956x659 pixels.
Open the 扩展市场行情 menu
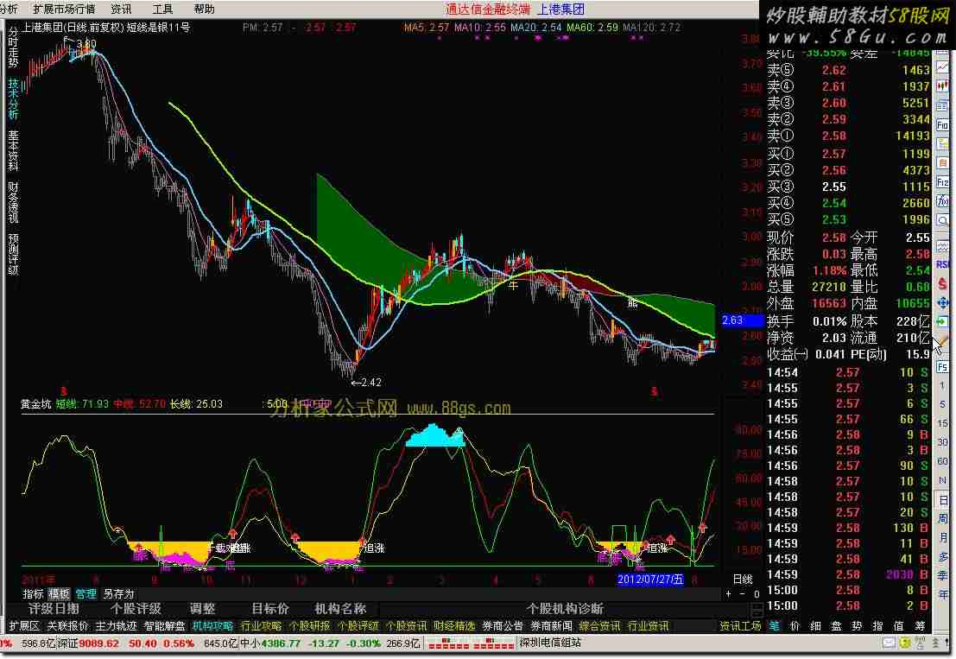(64, 10)
